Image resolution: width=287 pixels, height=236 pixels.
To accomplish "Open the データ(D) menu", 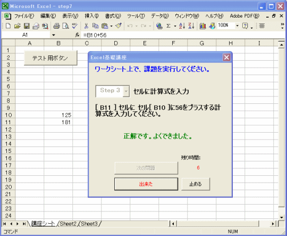I will pyautogui.click(x=159, y=16).
